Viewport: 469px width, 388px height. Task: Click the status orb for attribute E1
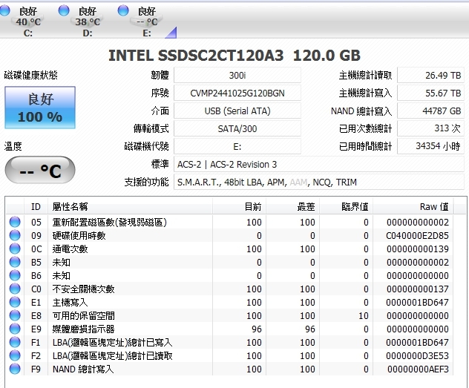coord(15,302)
